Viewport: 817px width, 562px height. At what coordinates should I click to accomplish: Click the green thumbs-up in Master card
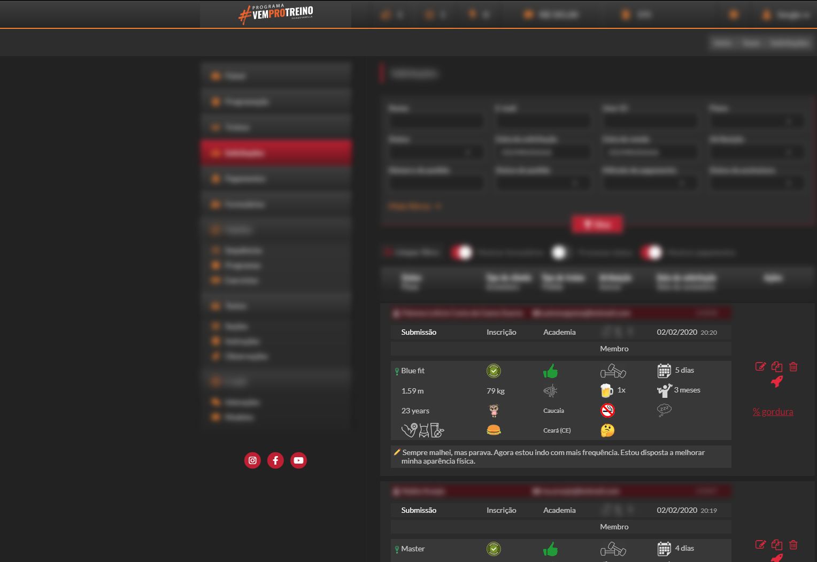[x=550, y=549]
